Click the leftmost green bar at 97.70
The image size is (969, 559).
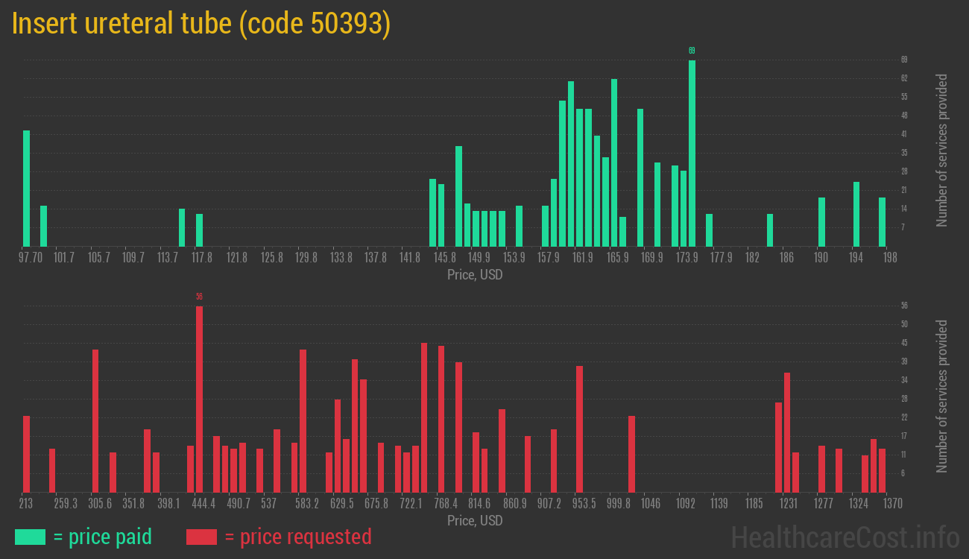[x=27, y=188]
